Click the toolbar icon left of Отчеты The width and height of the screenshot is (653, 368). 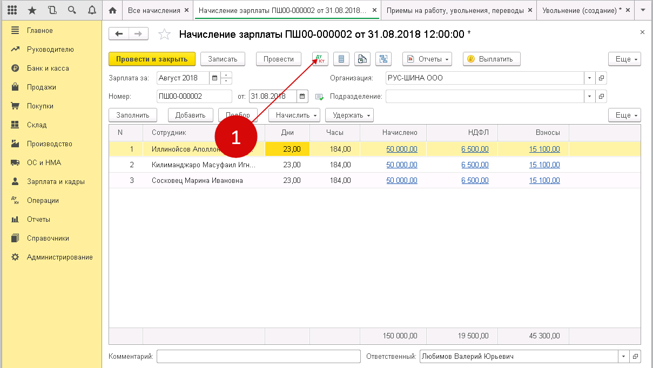point(384,59)
